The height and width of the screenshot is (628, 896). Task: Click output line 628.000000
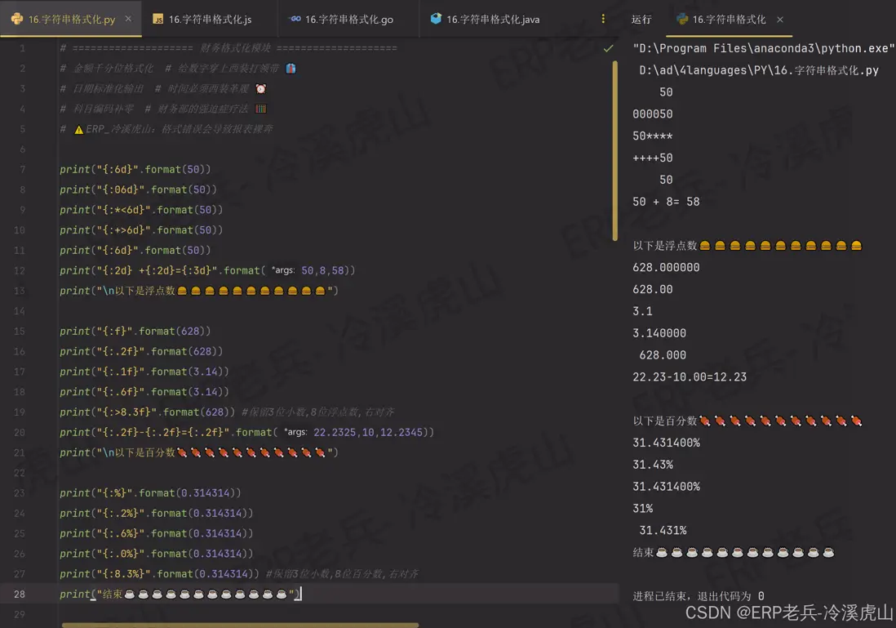point(666,267)
